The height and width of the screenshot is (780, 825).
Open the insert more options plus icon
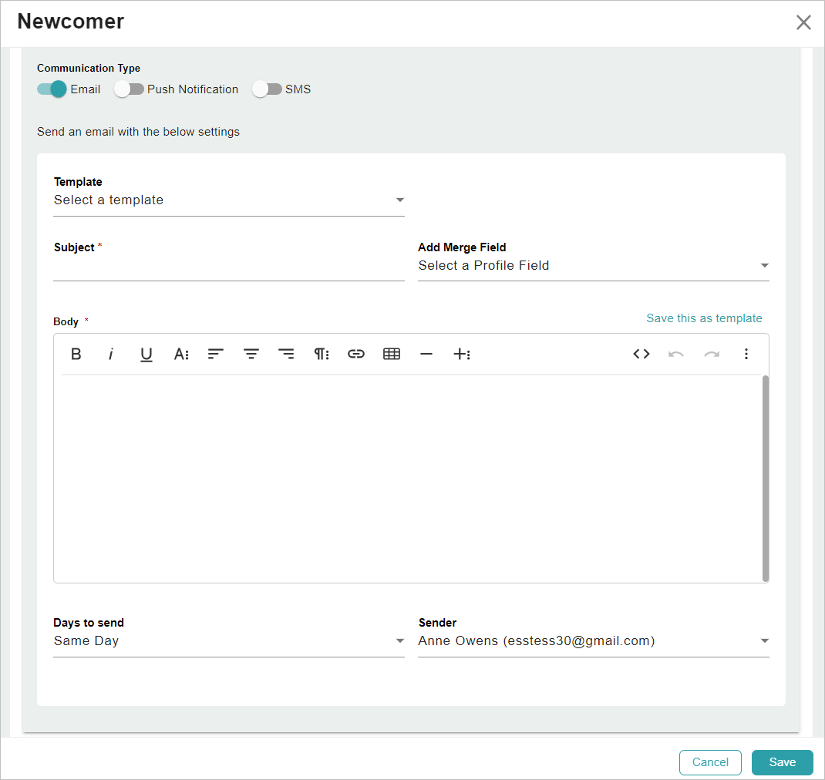pyautogui.click(x=461, y=354)
